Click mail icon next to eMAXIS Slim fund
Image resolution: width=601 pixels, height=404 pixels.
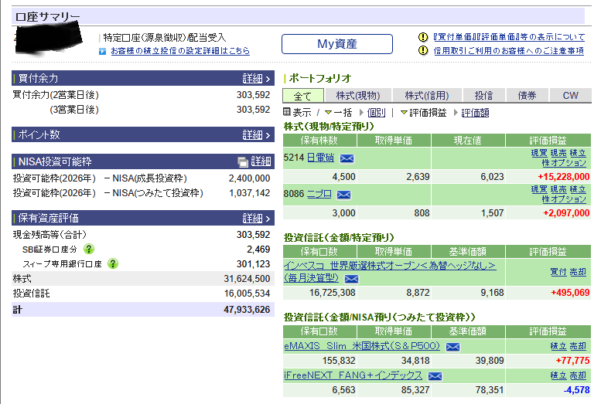tap(452, 347)
